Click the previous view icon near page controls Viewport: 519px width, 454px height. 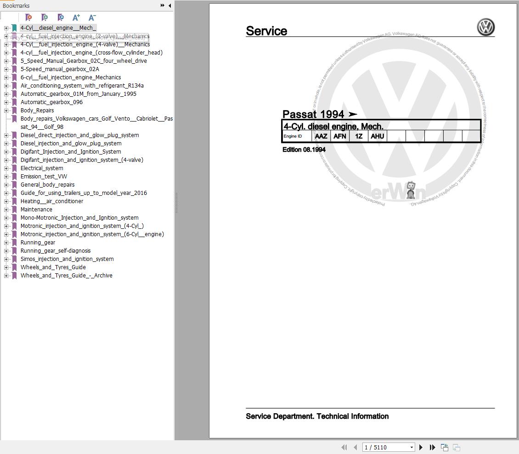[x=444, y=447]
